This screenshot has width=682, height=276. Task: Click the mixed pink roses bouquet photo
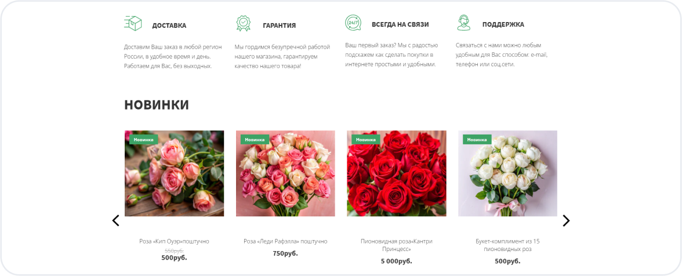pos(285,173)
